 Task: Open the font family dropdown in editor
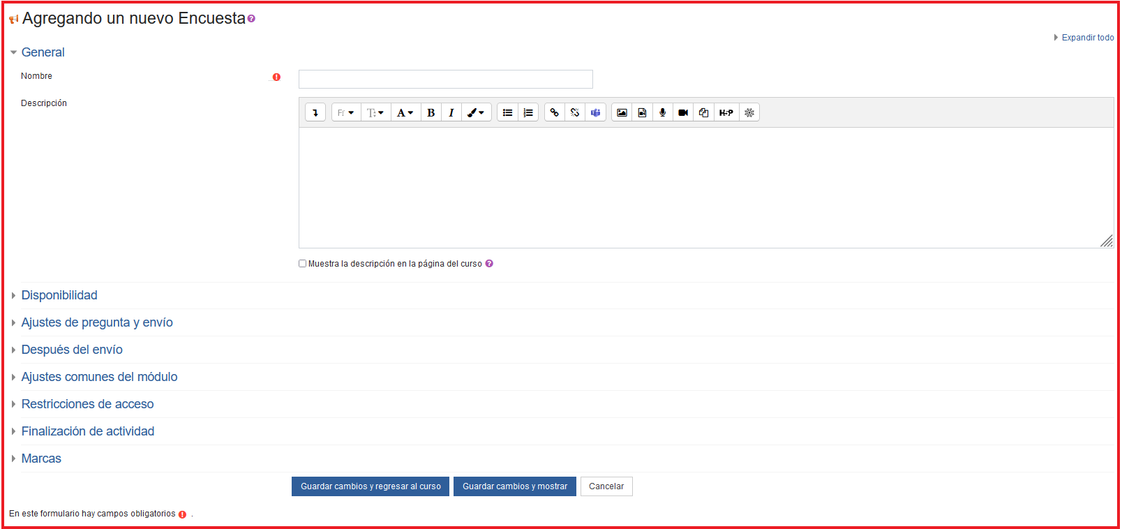click(x=346, y=112)
